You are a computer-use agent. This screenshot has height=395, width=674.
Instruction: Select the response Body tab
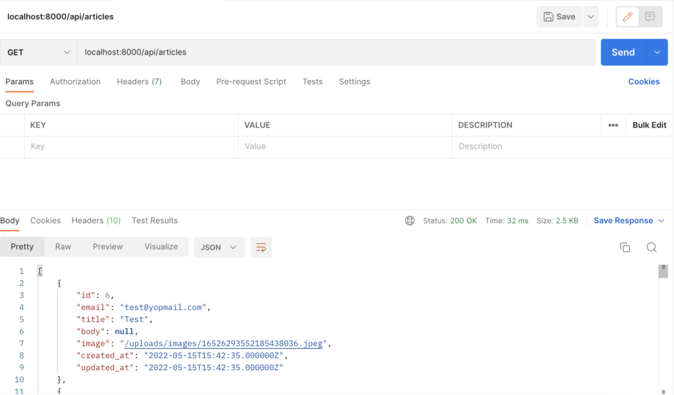tap(10, 221)
